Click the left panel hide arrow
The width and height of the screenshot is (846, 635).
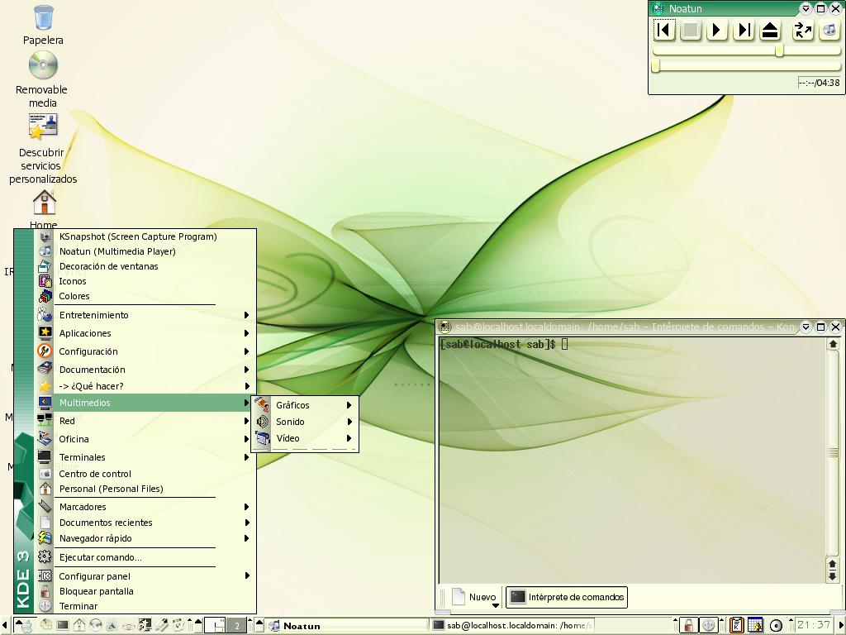5,625
